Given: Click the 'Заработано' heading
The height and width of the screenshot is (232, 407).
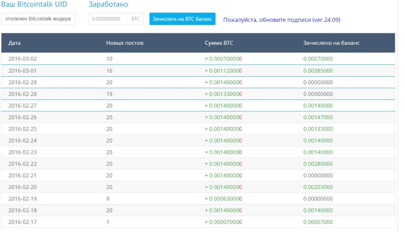Looking at the screenshot, I should pos(108,4).
